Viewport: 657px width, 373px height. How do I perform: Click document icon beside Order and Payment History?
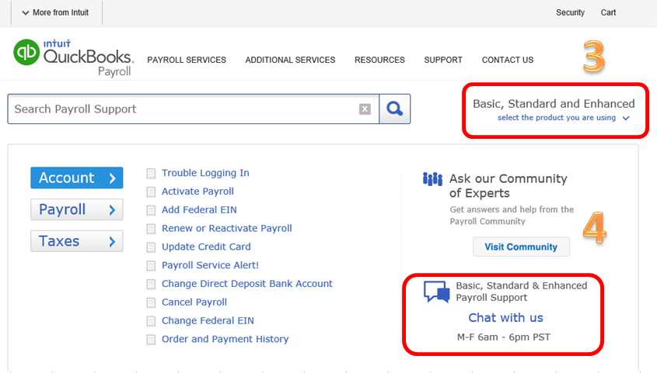(x=151, y=340)
